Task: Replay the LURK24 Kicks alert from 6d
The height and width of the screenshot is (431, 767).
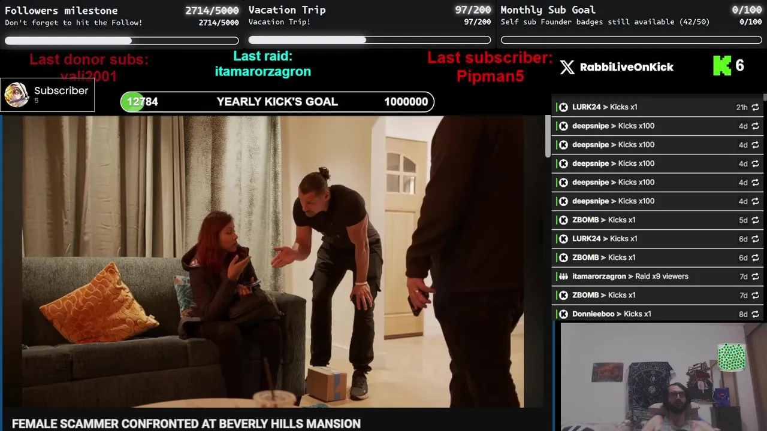Action: (x=755, y=239)
